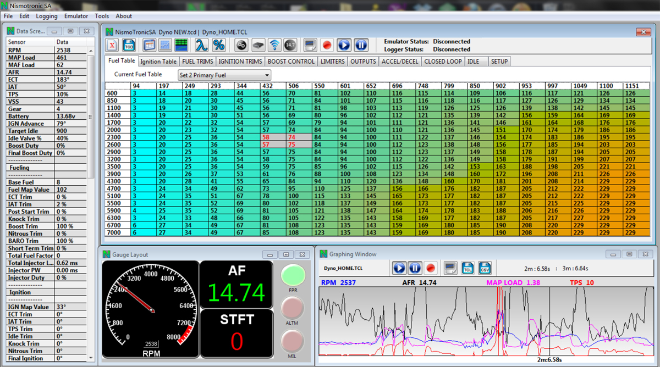
Task: Save with the TCD disk icon
Action: pos(129,45)
